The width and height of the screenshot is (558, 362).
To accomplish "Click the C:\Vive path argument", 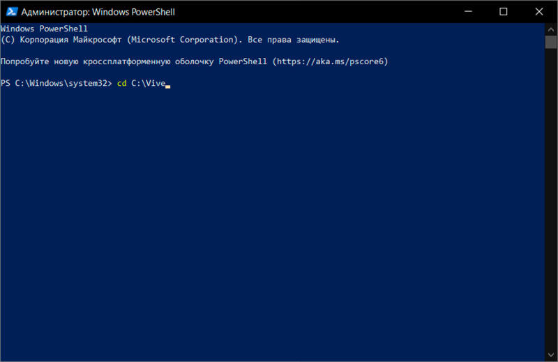I will (149, 83).
